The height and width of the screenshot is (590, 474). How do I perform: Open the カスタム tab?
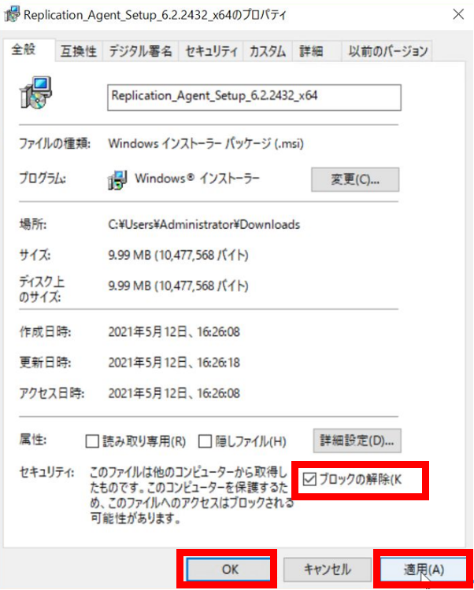tap(268, 51)
